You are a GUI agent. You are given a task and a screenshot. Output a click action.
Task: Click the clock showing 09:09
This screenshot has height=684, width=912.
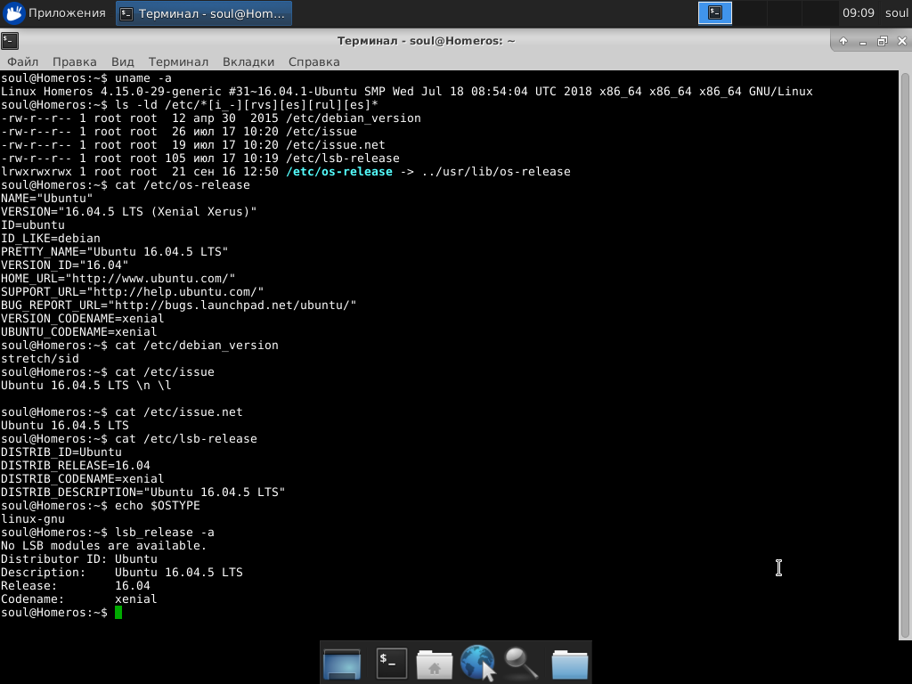858,12
